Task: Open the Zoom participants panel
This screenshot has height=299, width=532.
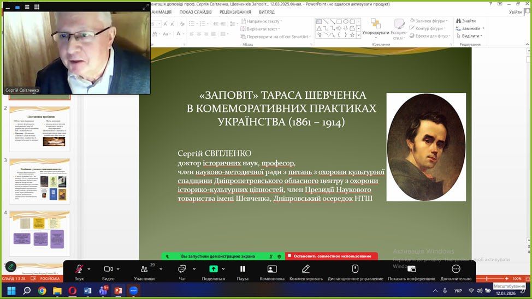Action: 144,270
